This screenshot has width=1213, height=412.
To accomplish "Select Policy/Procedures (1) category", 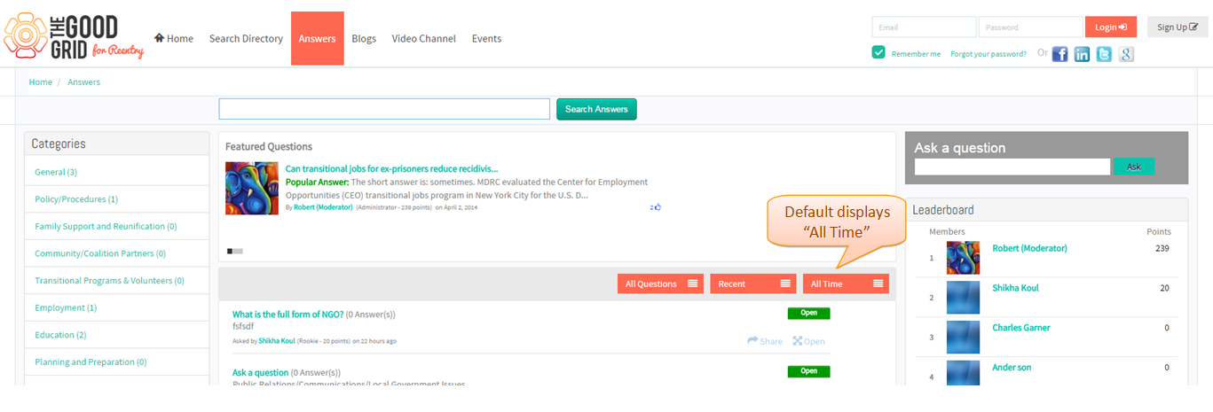I will click(x=76, y=199).
